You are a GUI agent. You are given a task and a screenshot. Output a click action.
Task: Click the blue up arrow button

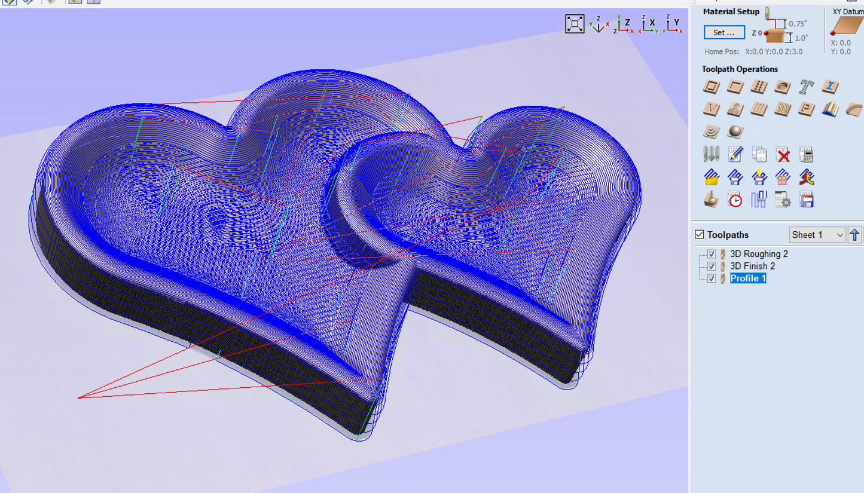point(854,235)
